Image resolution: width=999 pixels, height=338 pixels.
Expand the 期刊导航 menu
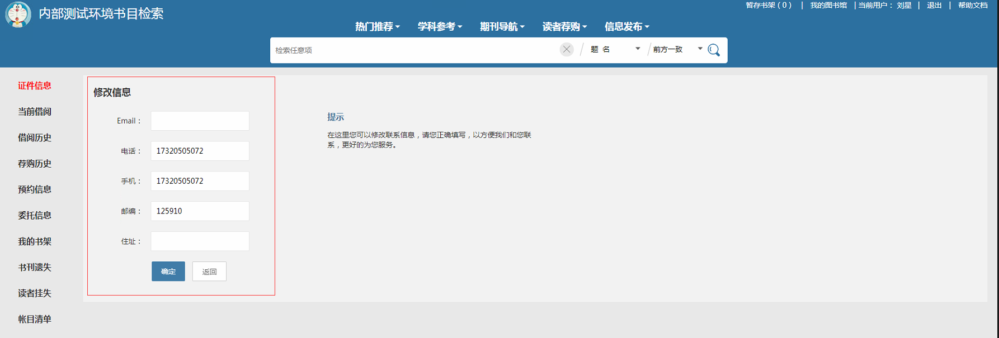tap(502, 26)
